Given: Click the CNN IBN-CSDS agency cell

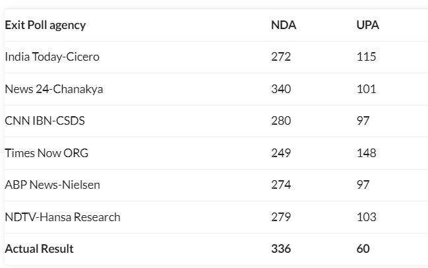Looking at the screenshot, I should 45,121.
